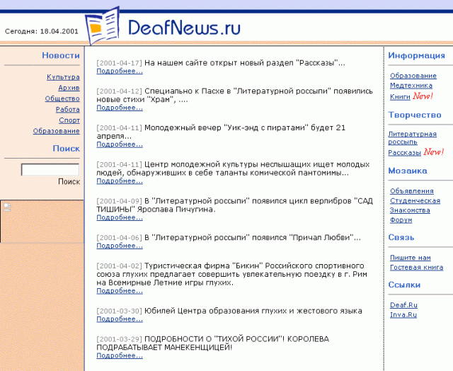This screenshot has width=453, height=371.
Task: Open the Архив link in the left menu
Action: coord(69,88)
